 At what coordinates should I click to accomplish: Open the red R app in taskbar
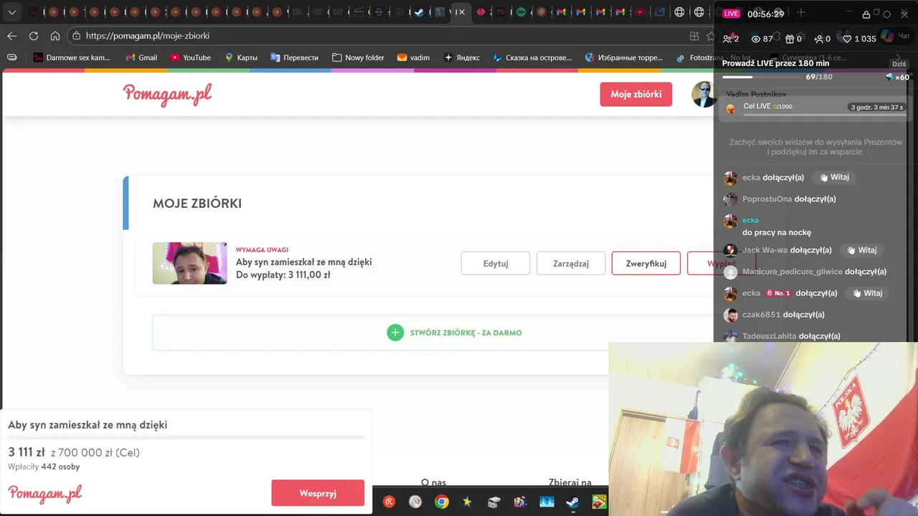coord(389,502)
